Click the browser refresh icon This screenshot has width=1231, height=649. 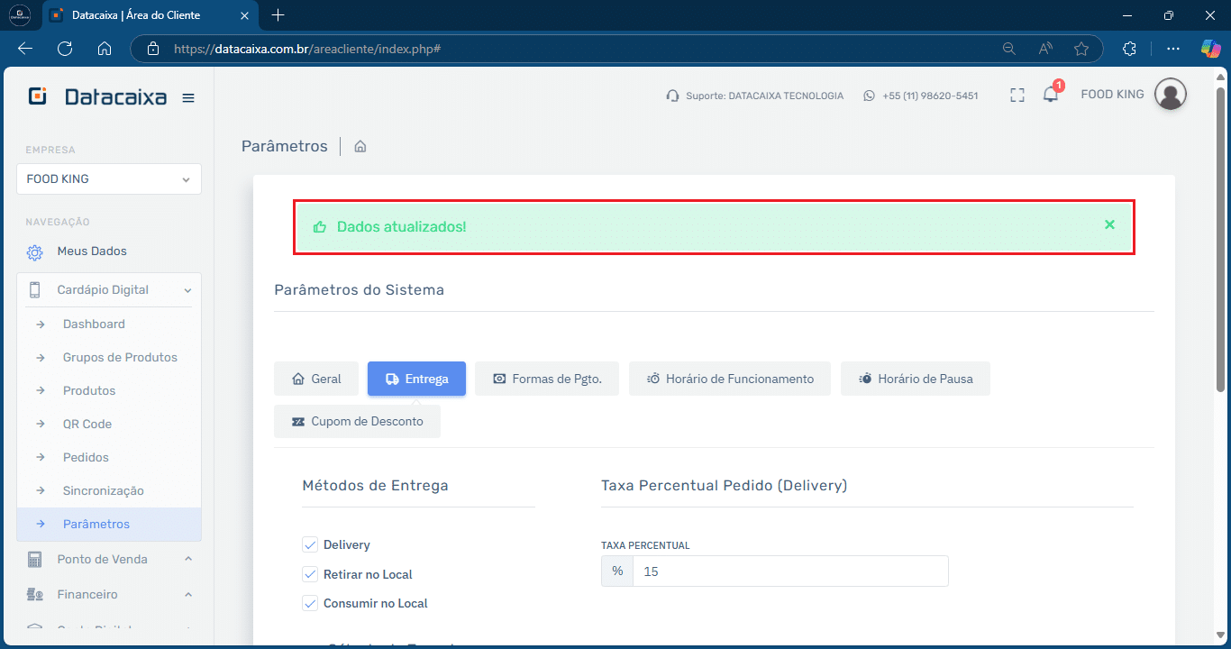tap(65, 49)
